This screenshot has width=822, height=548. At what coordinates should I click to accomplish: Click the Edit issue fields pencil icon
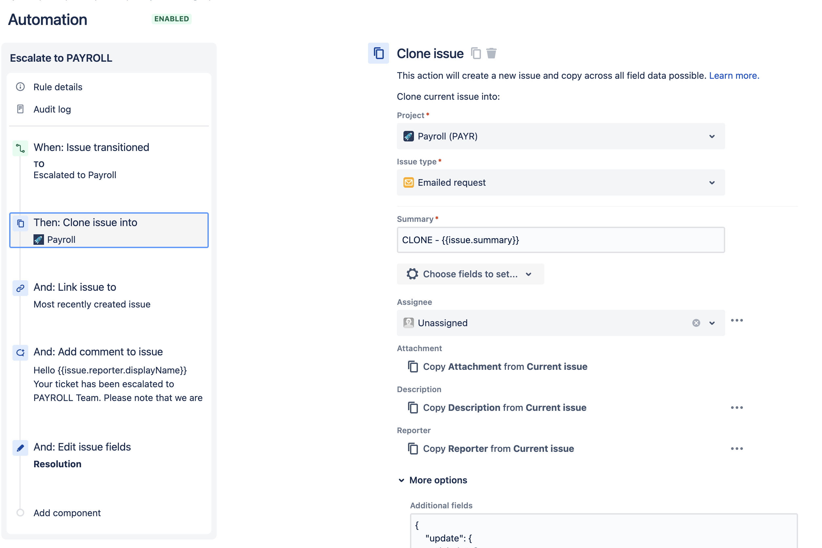(x=20, y=448)
